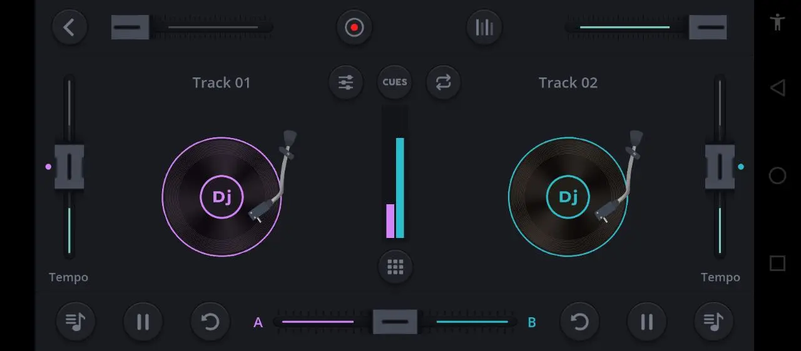
Task: Click the crossfader handle between A and B
Action: click(x=395, y=322)
